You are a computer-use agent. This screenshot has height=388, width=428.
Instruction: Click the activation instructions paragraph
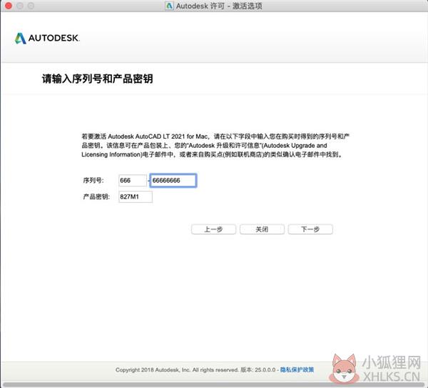pos(215,146)
